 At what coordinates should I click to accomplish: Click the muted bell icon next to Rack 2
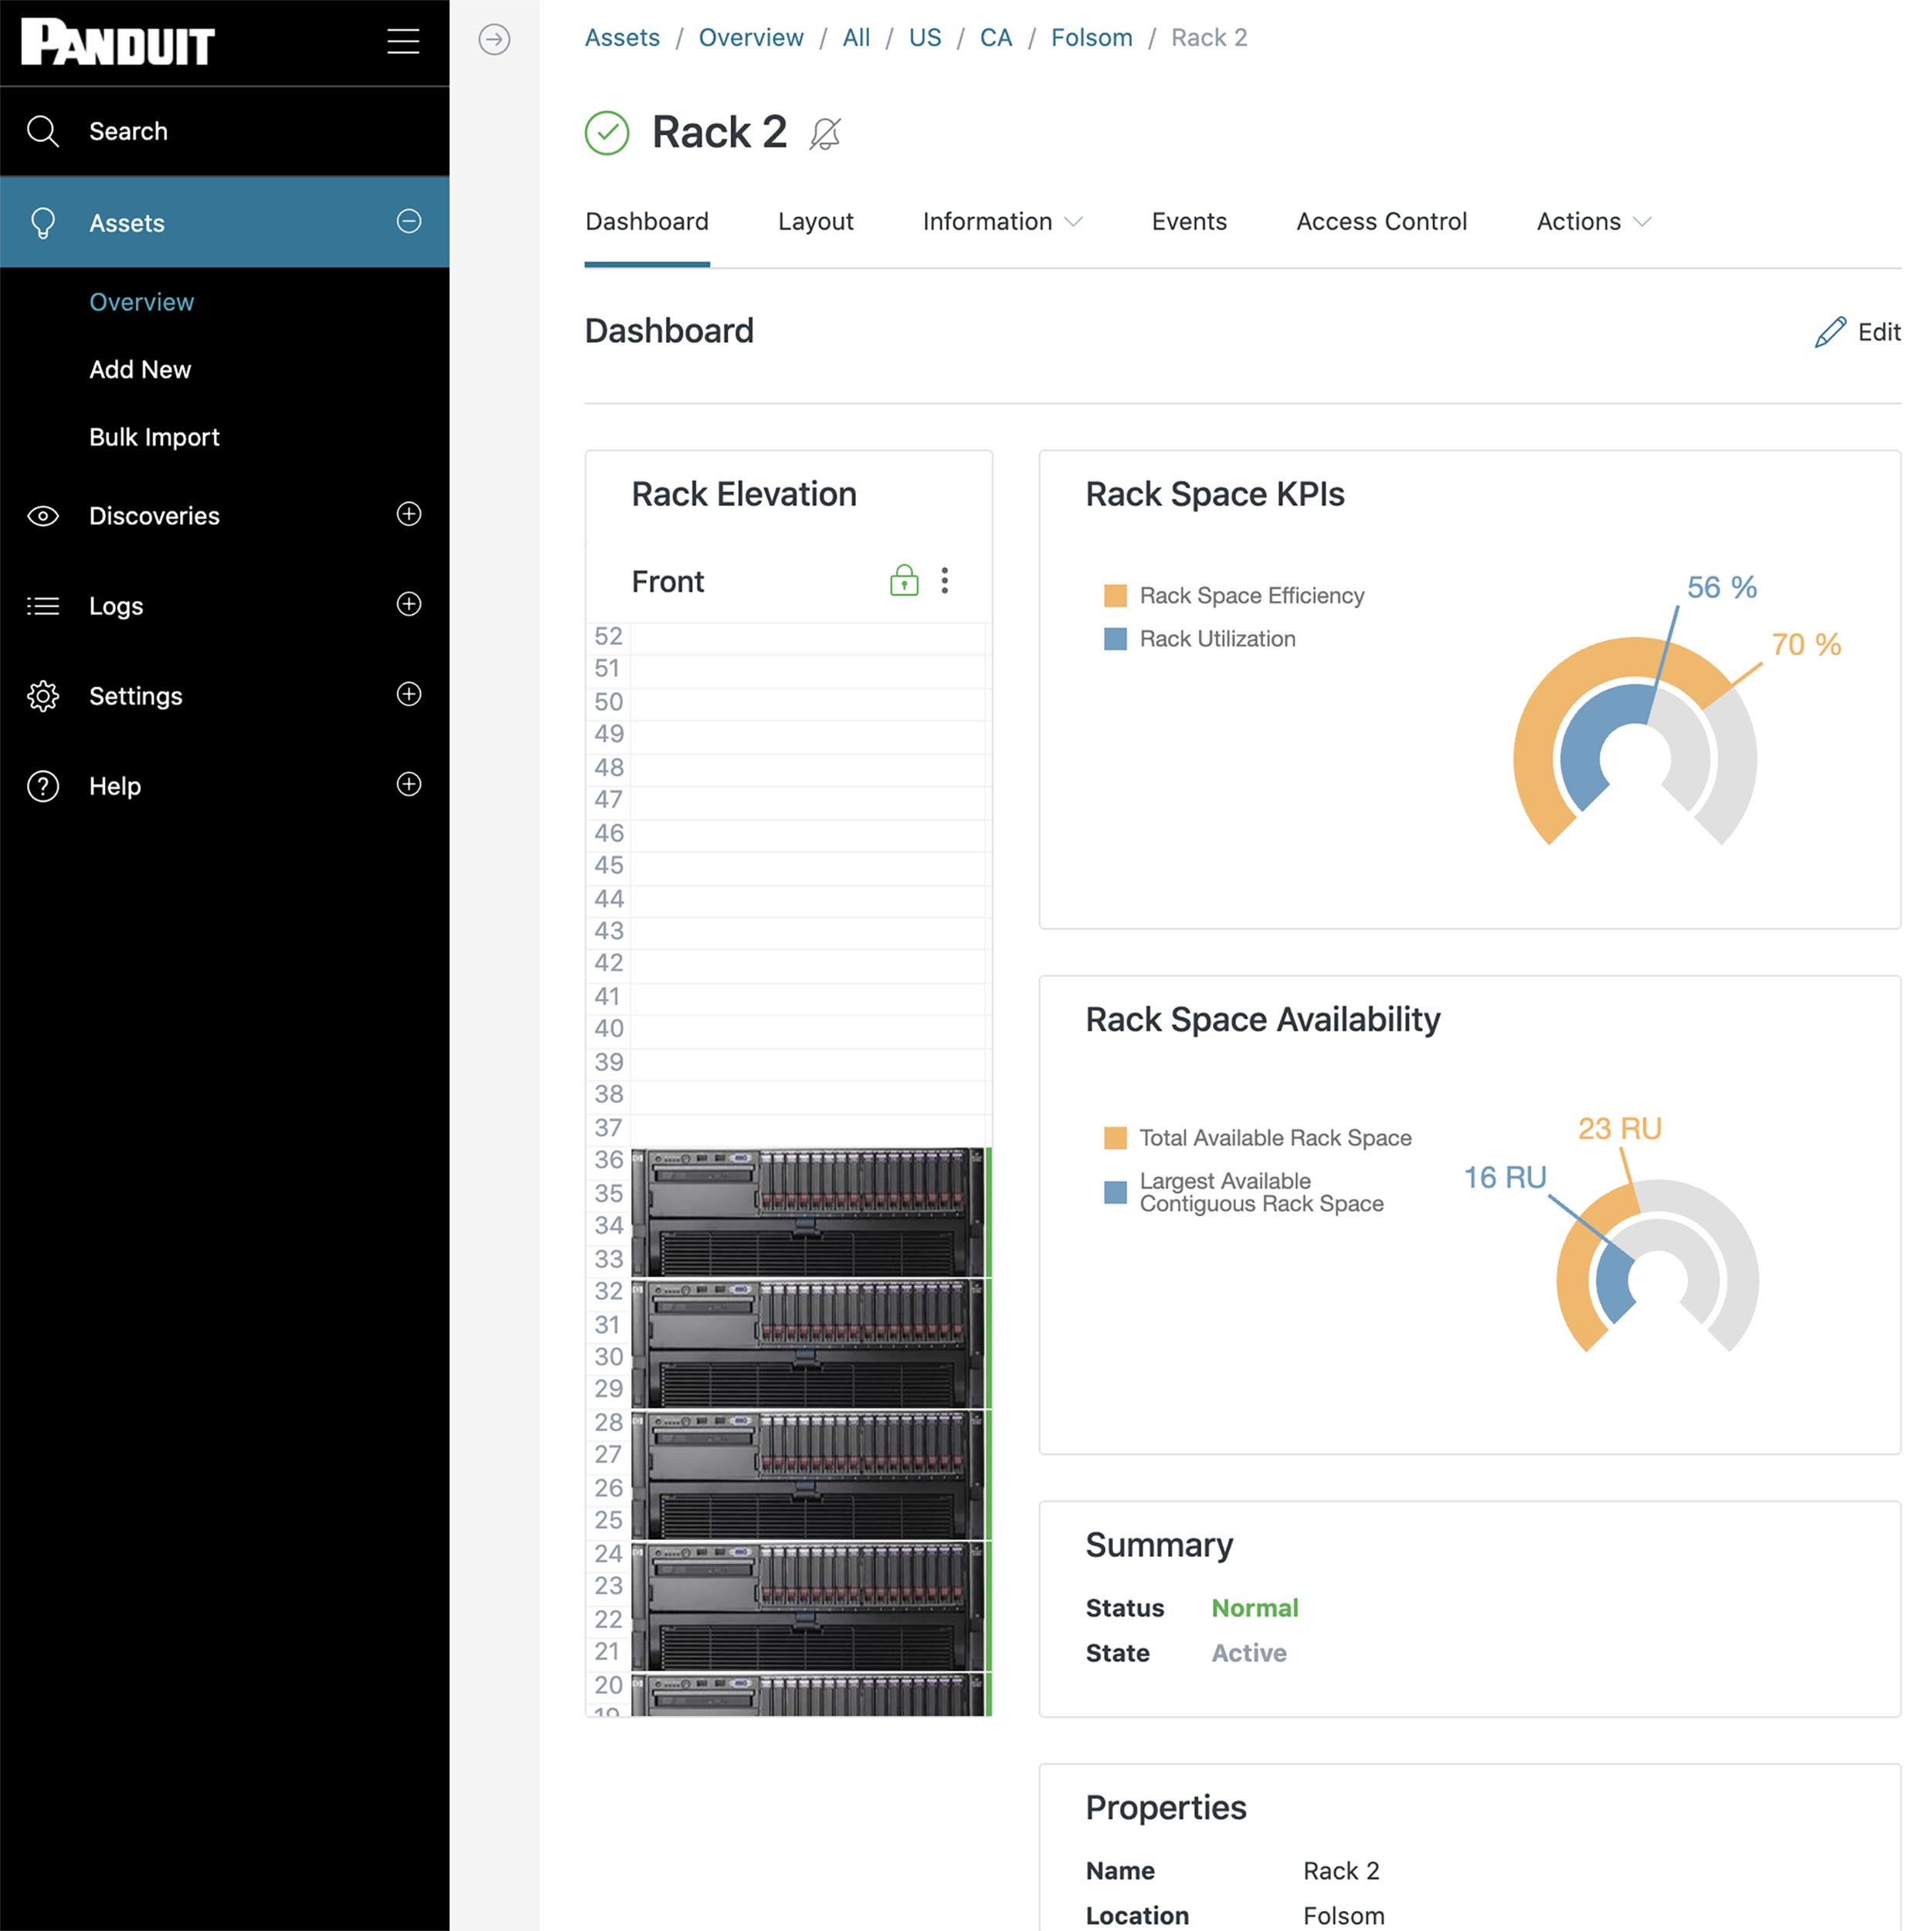(x=825, y=133)
